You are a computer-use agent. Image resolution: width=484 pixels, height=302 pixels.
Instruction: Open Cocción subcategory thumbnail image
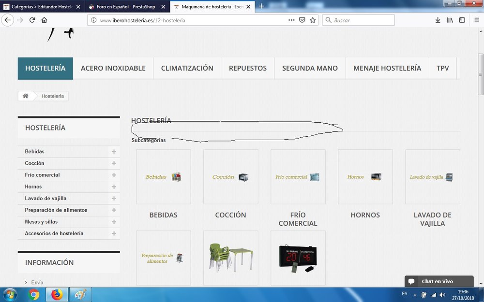[230, 177]
